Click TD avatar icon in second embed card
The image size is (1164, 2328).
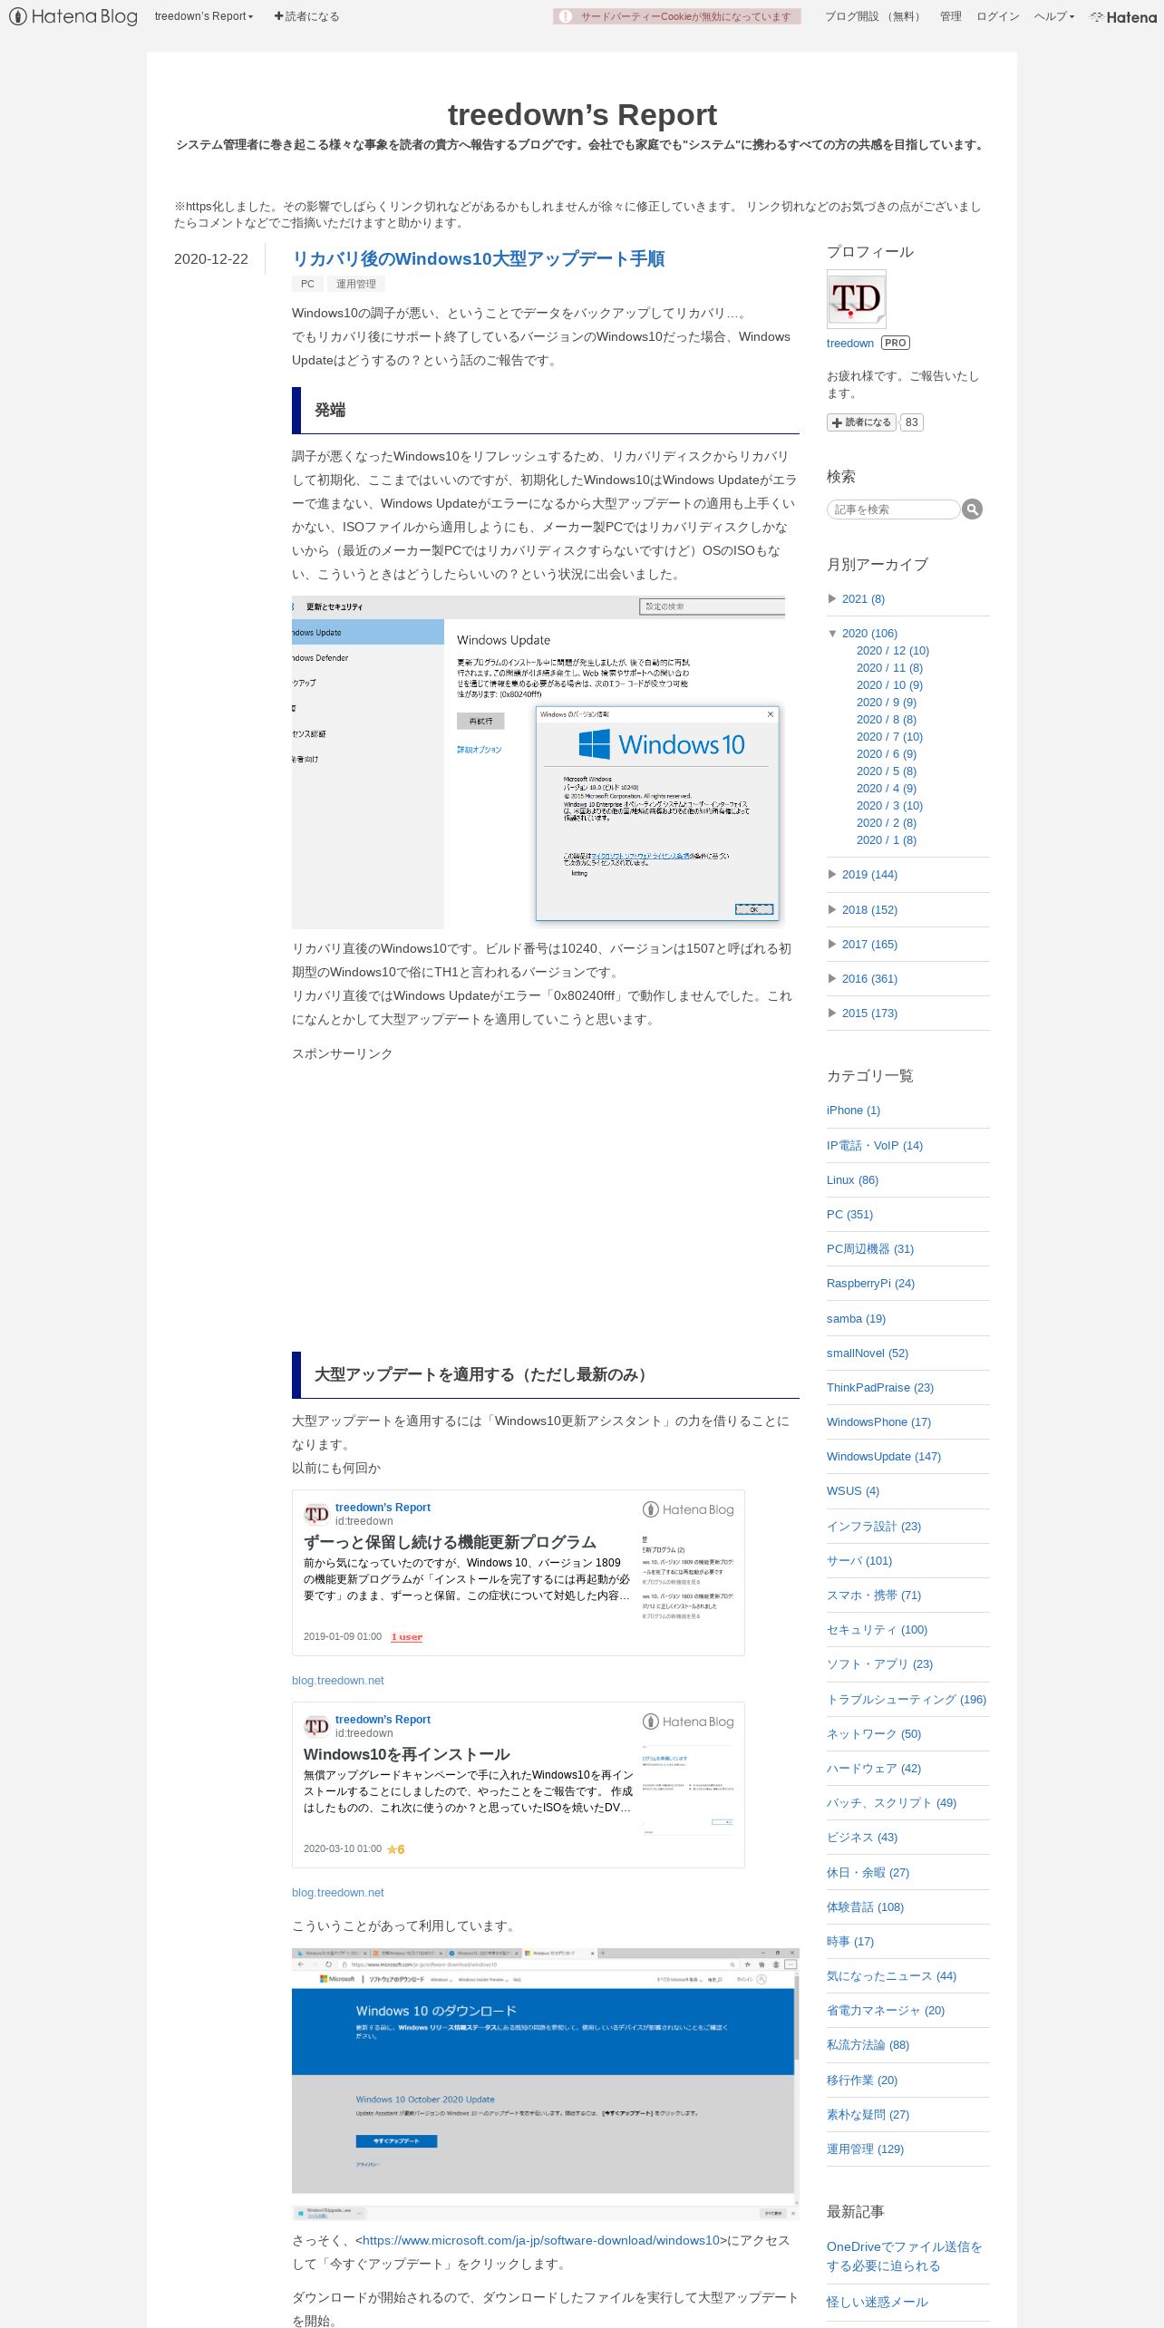[316, 1725]
